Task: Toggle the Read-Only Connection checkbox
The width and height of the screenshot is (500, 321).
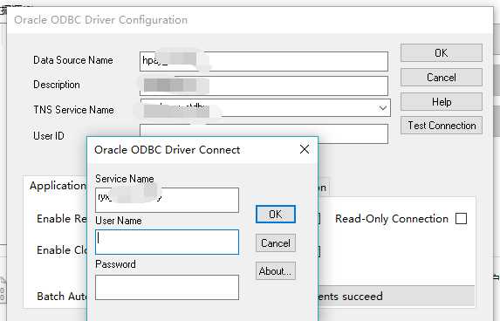Action: 461,219
